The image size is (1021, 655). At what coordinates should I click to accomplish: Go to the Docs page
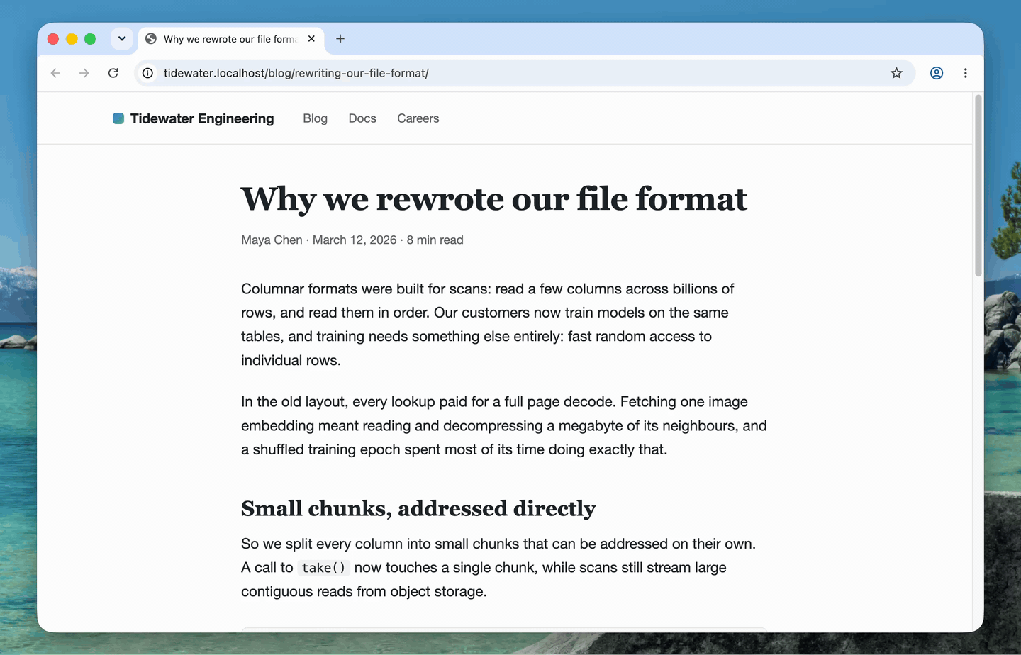click(x=362, y=118)
